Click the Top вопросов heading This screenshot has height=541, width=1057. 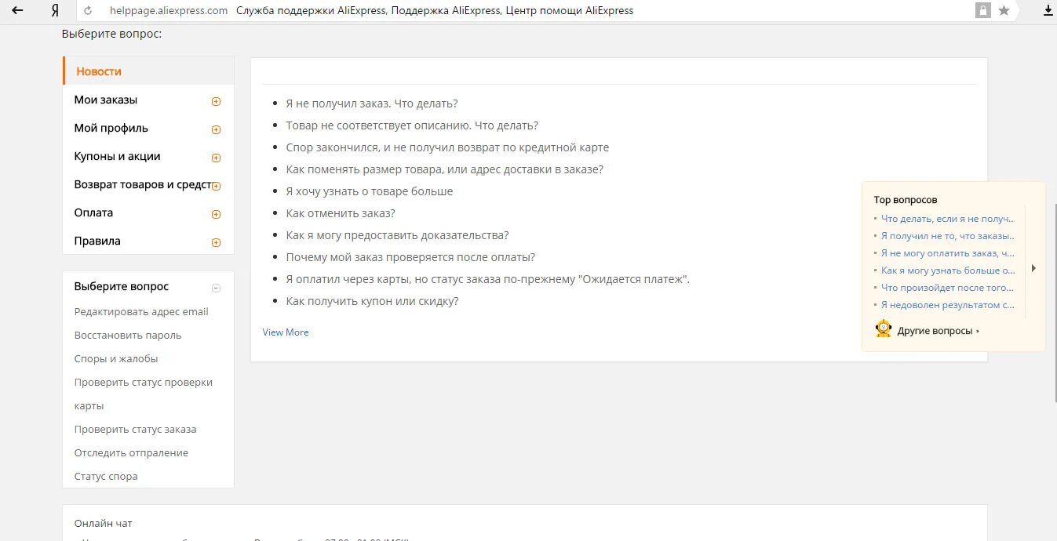click(x=906, y=200)
